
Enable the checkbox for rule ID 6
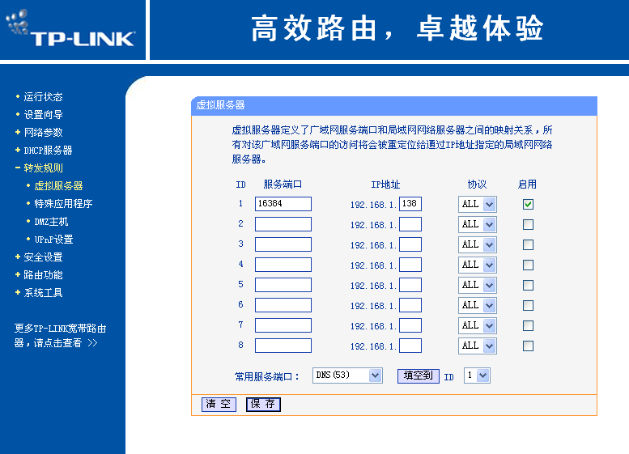[528, 306]
